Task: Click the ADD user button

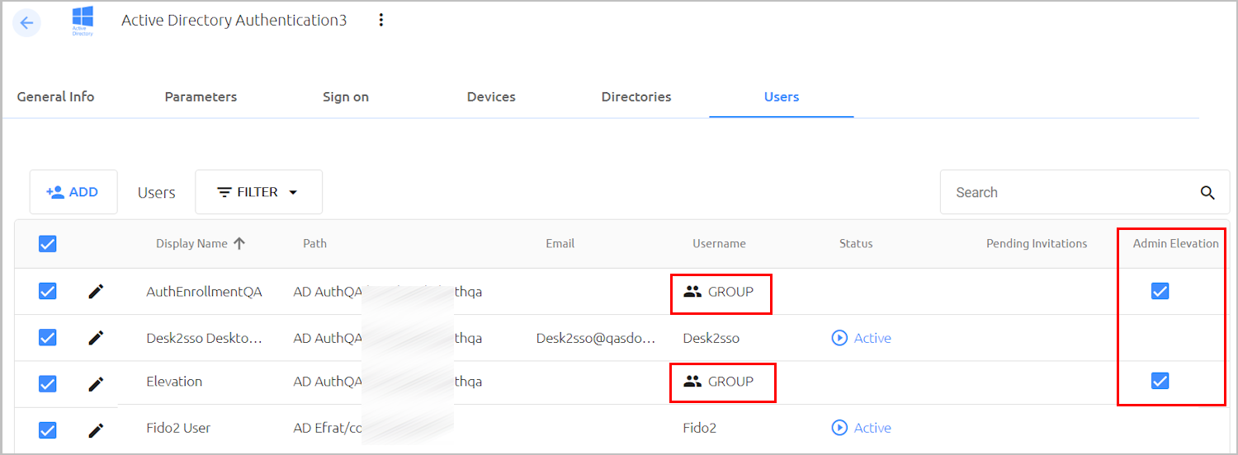Action: (73, 192)
